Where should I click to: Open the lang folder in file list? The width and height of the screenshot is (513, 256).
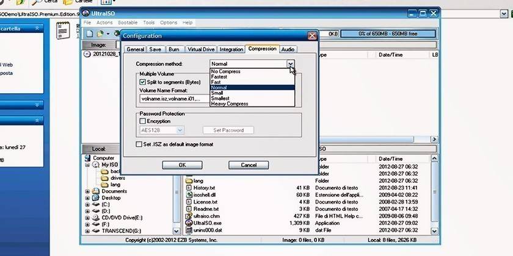coord(198,181)
